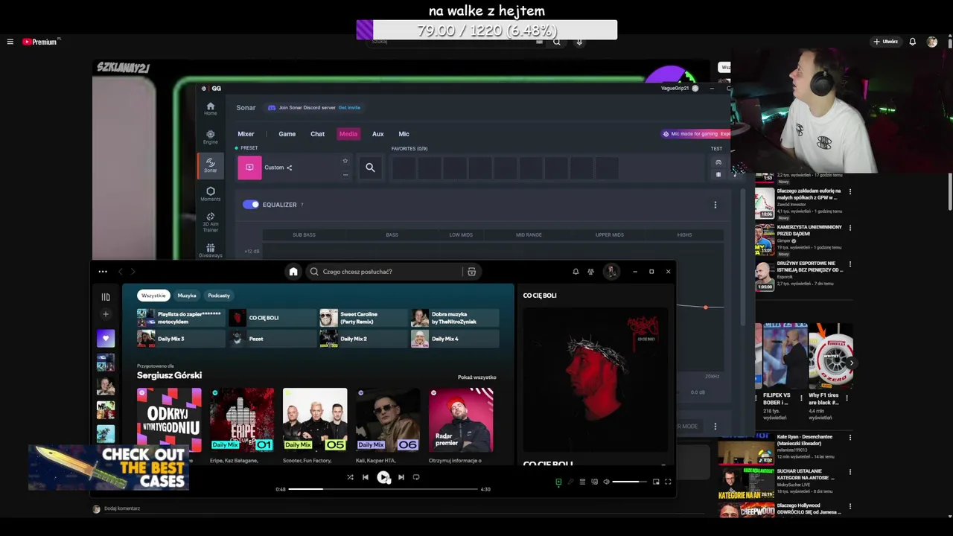Open the Spotify queue icon
The image size is (953, 536).
click(582, 482)
